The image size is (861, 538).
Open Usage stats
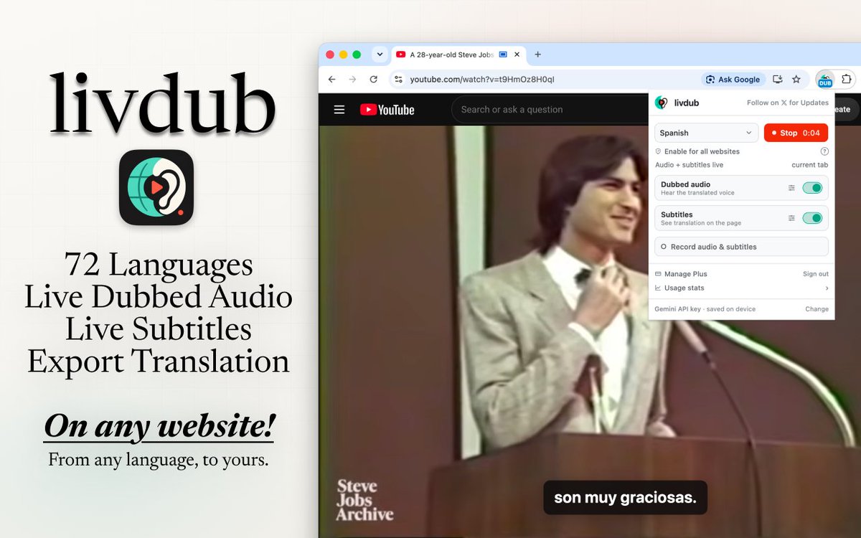[x=679, y=288]
